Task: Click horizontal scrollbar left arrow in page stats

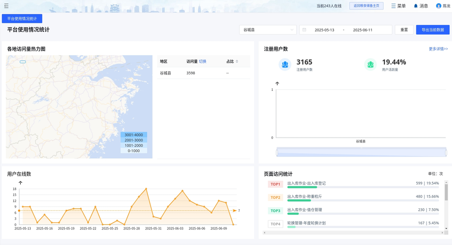Action: 265,233
